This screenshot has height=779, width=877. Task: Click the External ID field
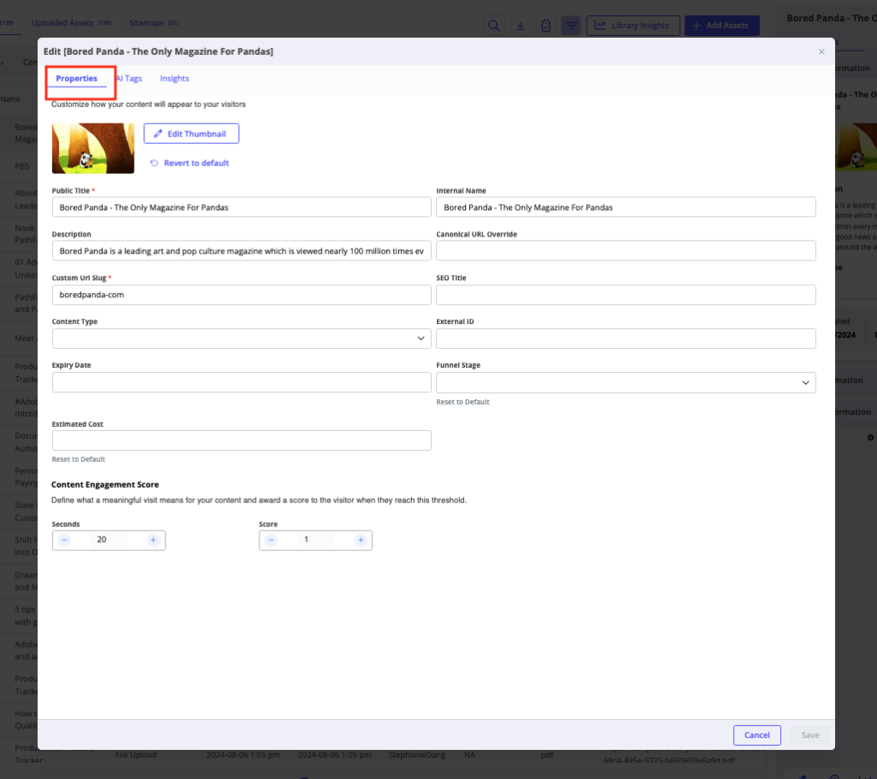[626, 339]
